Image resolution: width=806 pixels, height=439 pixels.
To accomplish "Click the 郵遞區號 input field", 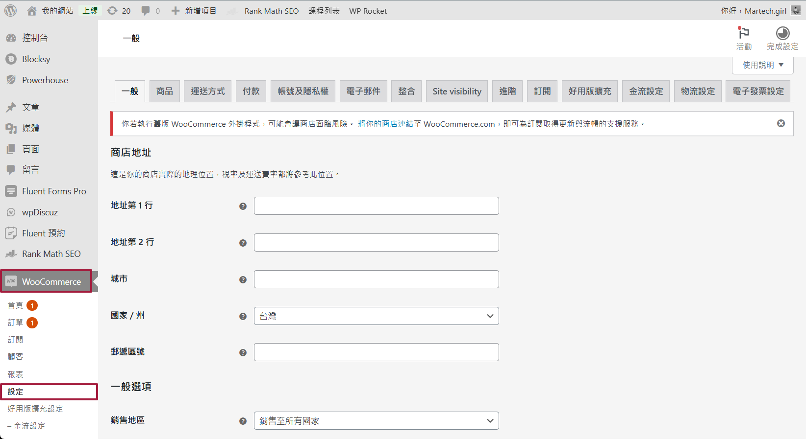I will click(x=377, y=352).
